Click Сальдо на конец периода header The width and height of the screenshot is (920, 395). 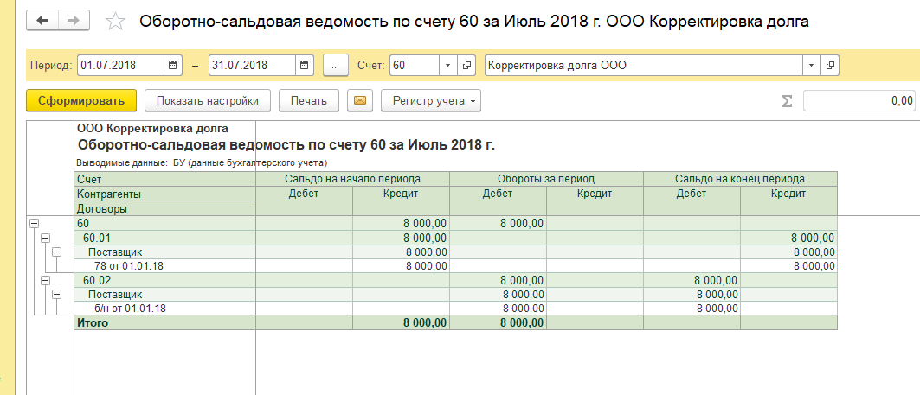pyautogui.click(x=740, y=179)
